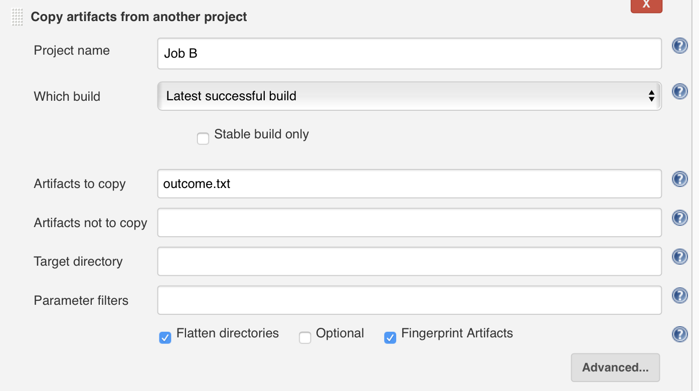Toggle the Optional checkbox
This screenshot has width=699, height=391.
click(x=305, y=338)
